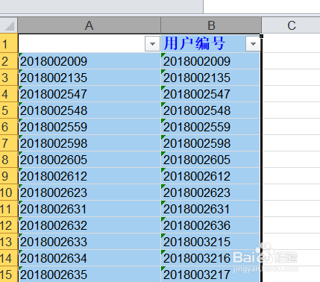
Task: Select row 5 header
Action: pos(9,110)
